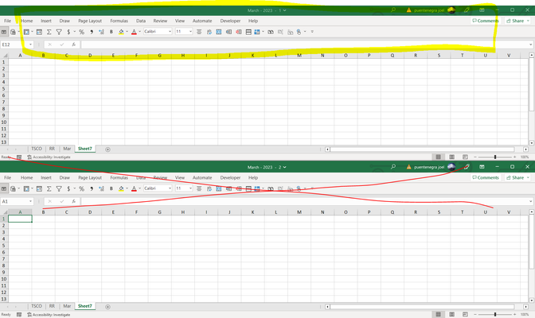Apply Percent Style in the top window toolbar
Viewport: 535px width, 318px height.
[x=81, y=32]
